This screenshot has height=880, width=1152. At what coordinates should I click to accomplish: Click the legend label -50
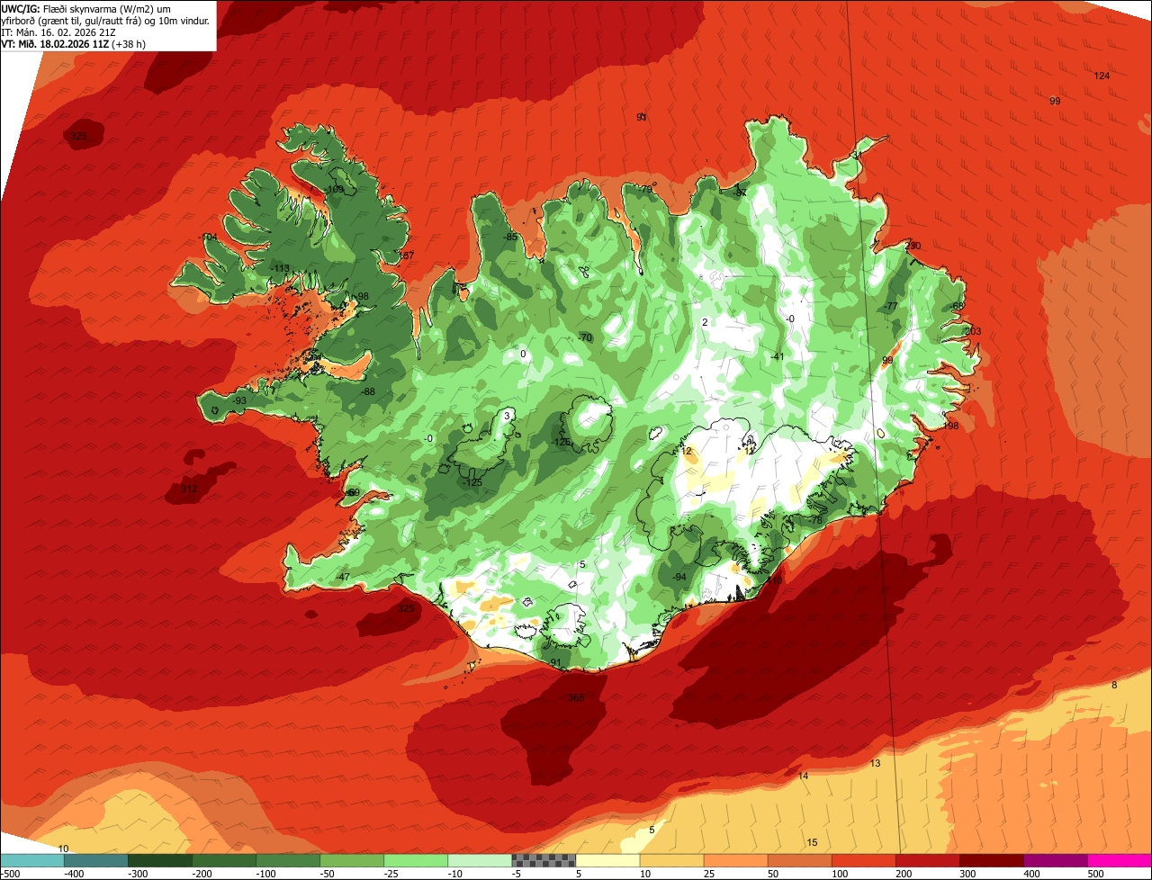(x=328, y=874)
